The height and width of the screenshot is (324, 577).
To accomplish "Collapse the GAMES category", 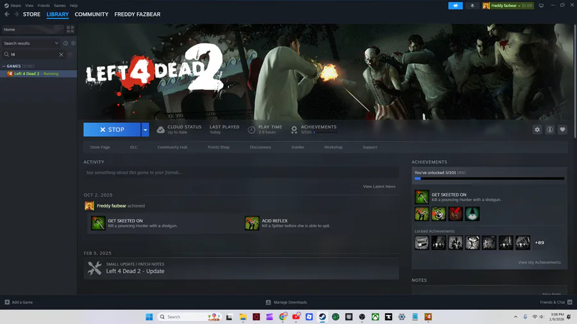I will click(4, 66).
